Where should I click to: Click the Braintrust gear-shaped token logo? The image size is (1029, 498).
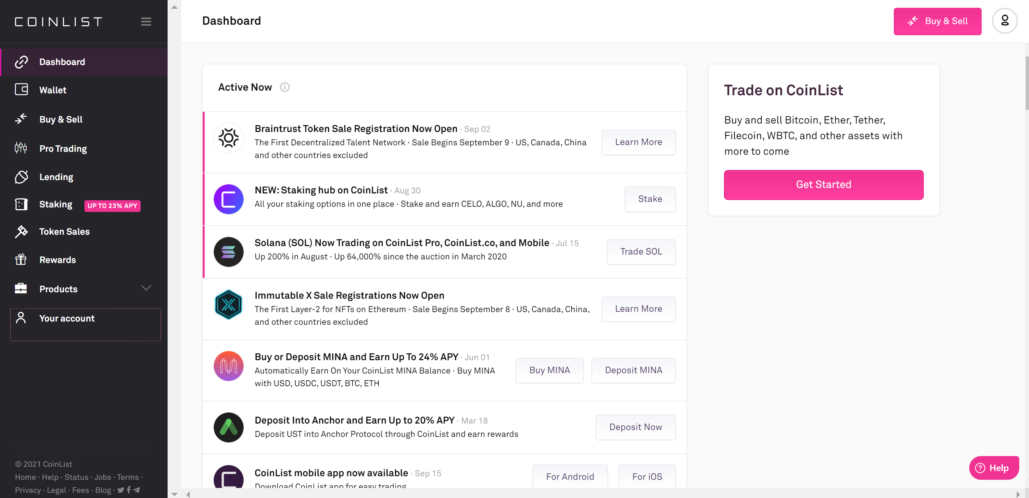[228, 138]
